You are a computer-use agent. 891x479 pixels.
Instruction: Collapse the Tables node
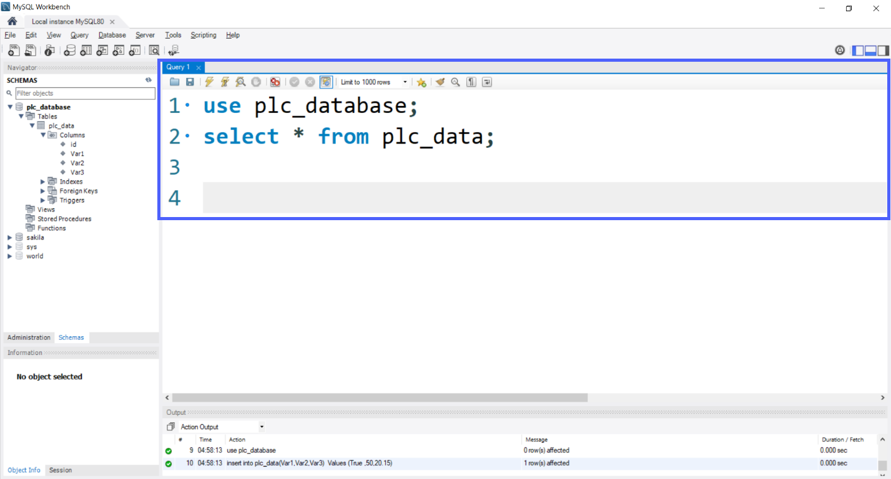[21, 116]
